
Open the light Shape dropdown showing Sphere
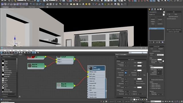pos(156,68)
